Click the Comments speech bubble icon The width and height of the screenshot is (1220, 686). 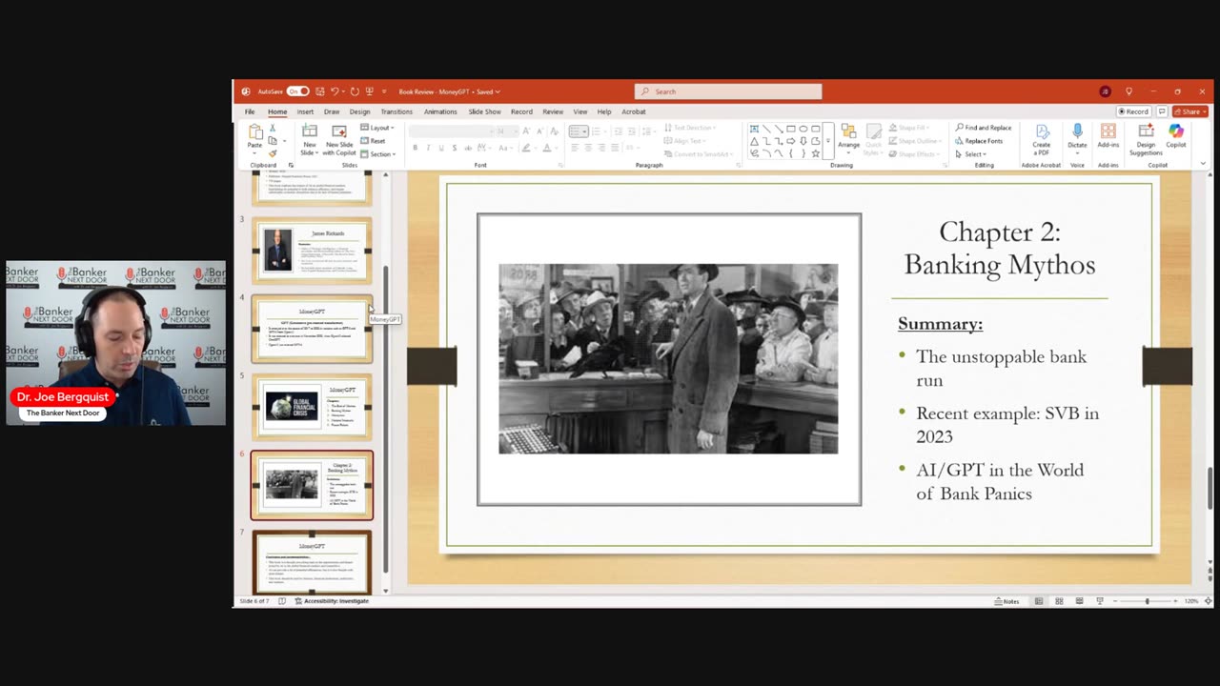1162,111
